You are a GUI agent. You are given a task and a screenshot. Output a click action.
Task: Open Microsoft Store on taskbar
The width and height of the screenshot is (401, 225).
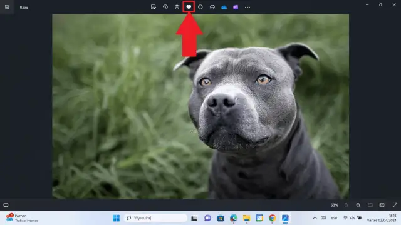221,218
